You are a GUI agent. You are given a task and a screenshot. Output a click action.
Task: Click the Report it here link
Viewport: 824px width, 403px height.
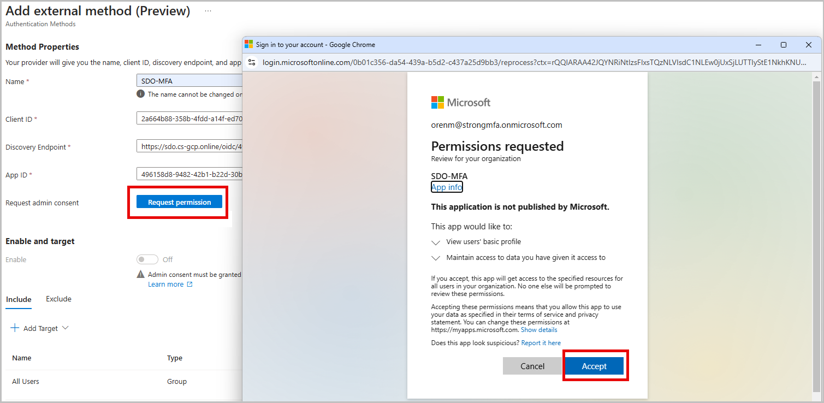[x=541, y=343]
